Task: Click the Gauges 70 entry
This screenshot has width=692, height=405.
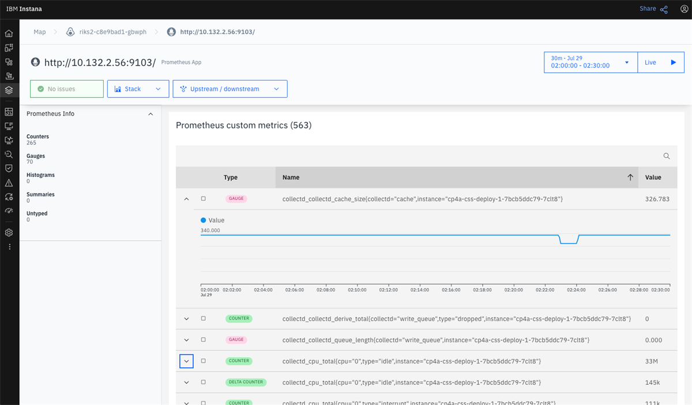Action: click(36, 159)
